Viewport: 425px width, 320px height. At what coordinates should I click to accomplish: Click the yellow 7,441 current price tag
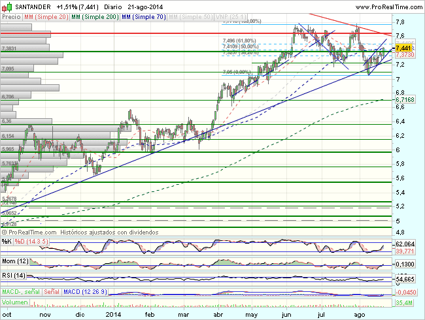click(x=403, y=48)
